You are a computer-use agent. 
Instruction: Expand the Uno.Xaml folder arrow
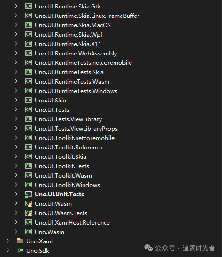point(8,241)
